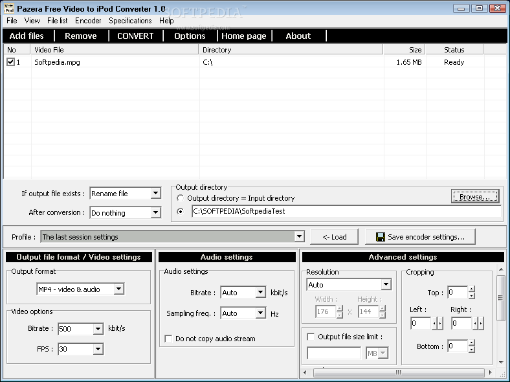Click the Advanced settings vertical scrollbar thumb
Screen dimensions: 510x382
tap(501, 298)
